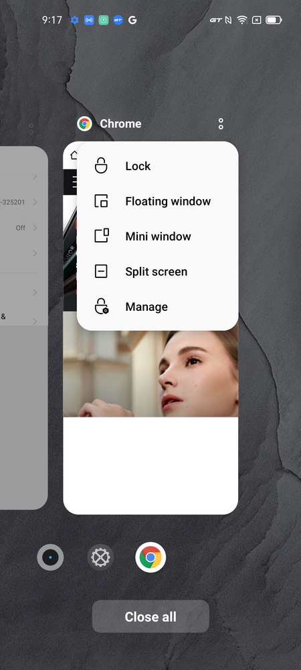Image resolution: width=301 pixels, height=670 pixels.
Task: Tap the Wi-Fi icon in the status bar
Action: (242, 19)
